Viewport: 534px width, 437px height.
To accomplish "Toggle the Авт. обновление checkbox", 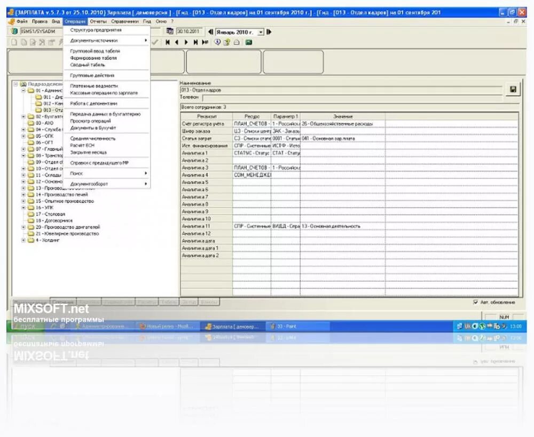I will click(x=476, y=302).
